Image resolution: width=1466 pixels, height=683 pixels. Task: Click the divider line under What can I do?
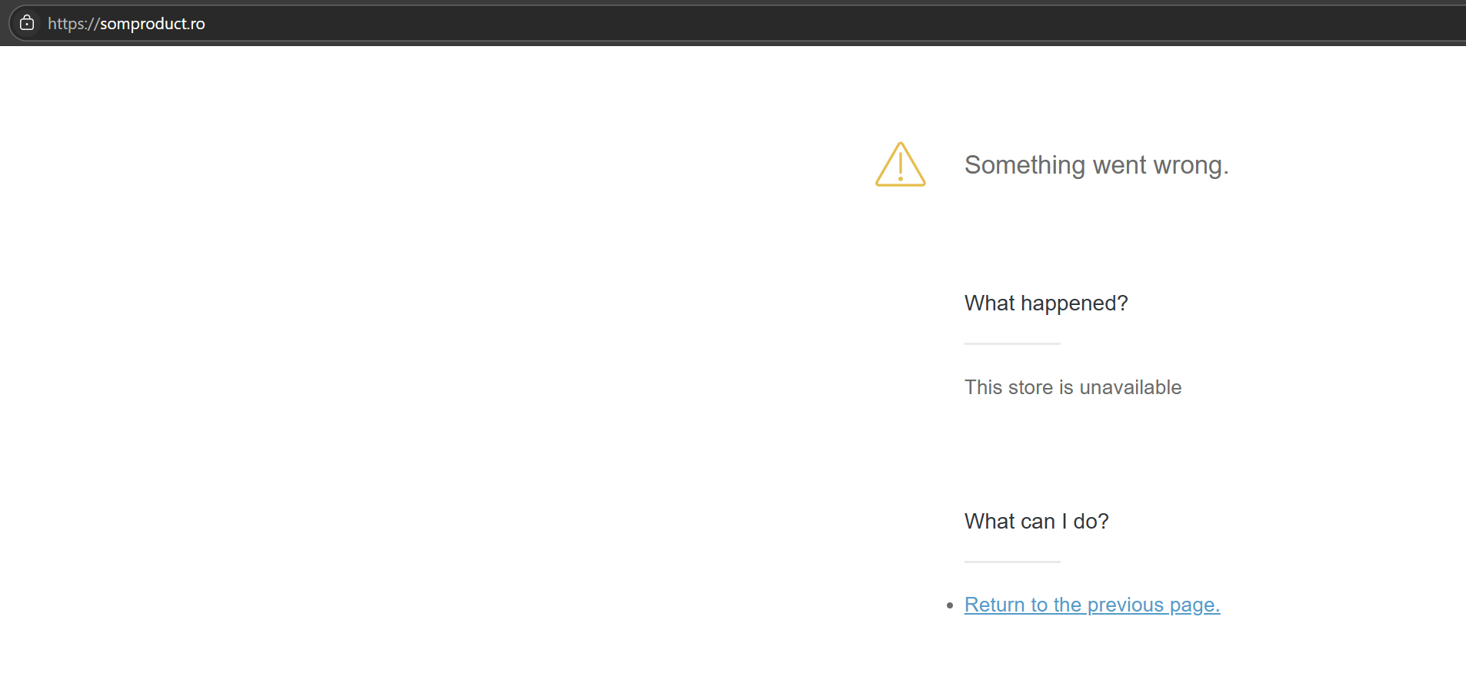tap(1012, 562)
